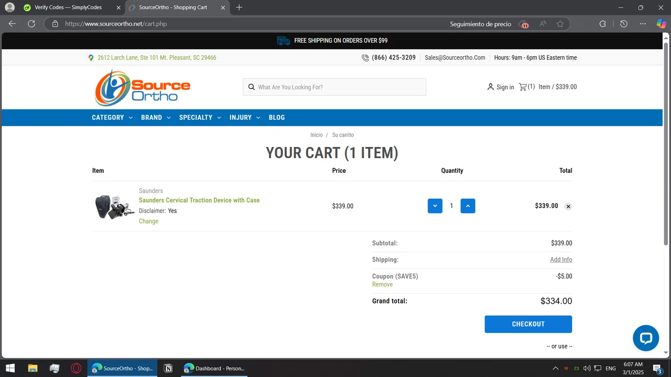
Task: Expand the CATEGORY menu
Action: coord(112,117)
